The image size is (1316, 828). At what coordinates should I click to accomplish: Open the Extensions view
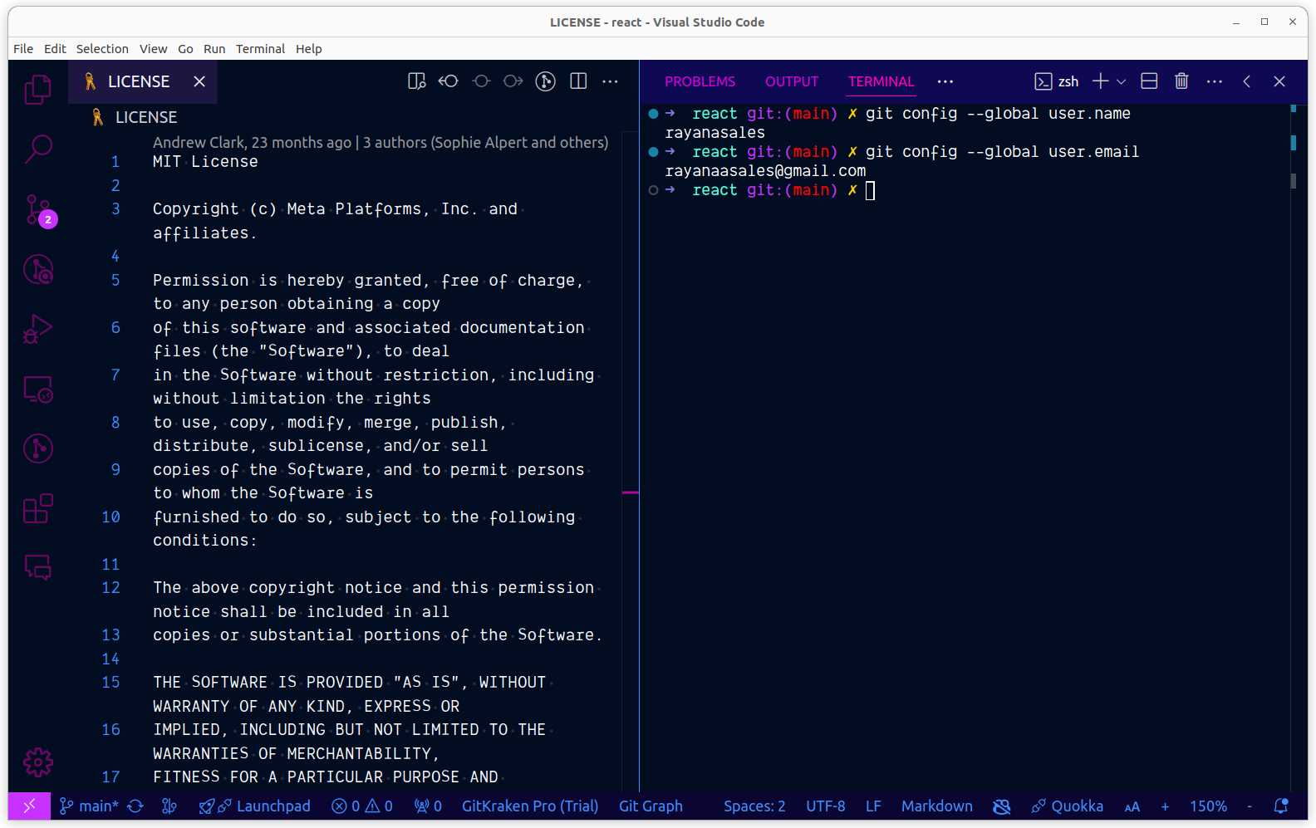click(37, 508)
